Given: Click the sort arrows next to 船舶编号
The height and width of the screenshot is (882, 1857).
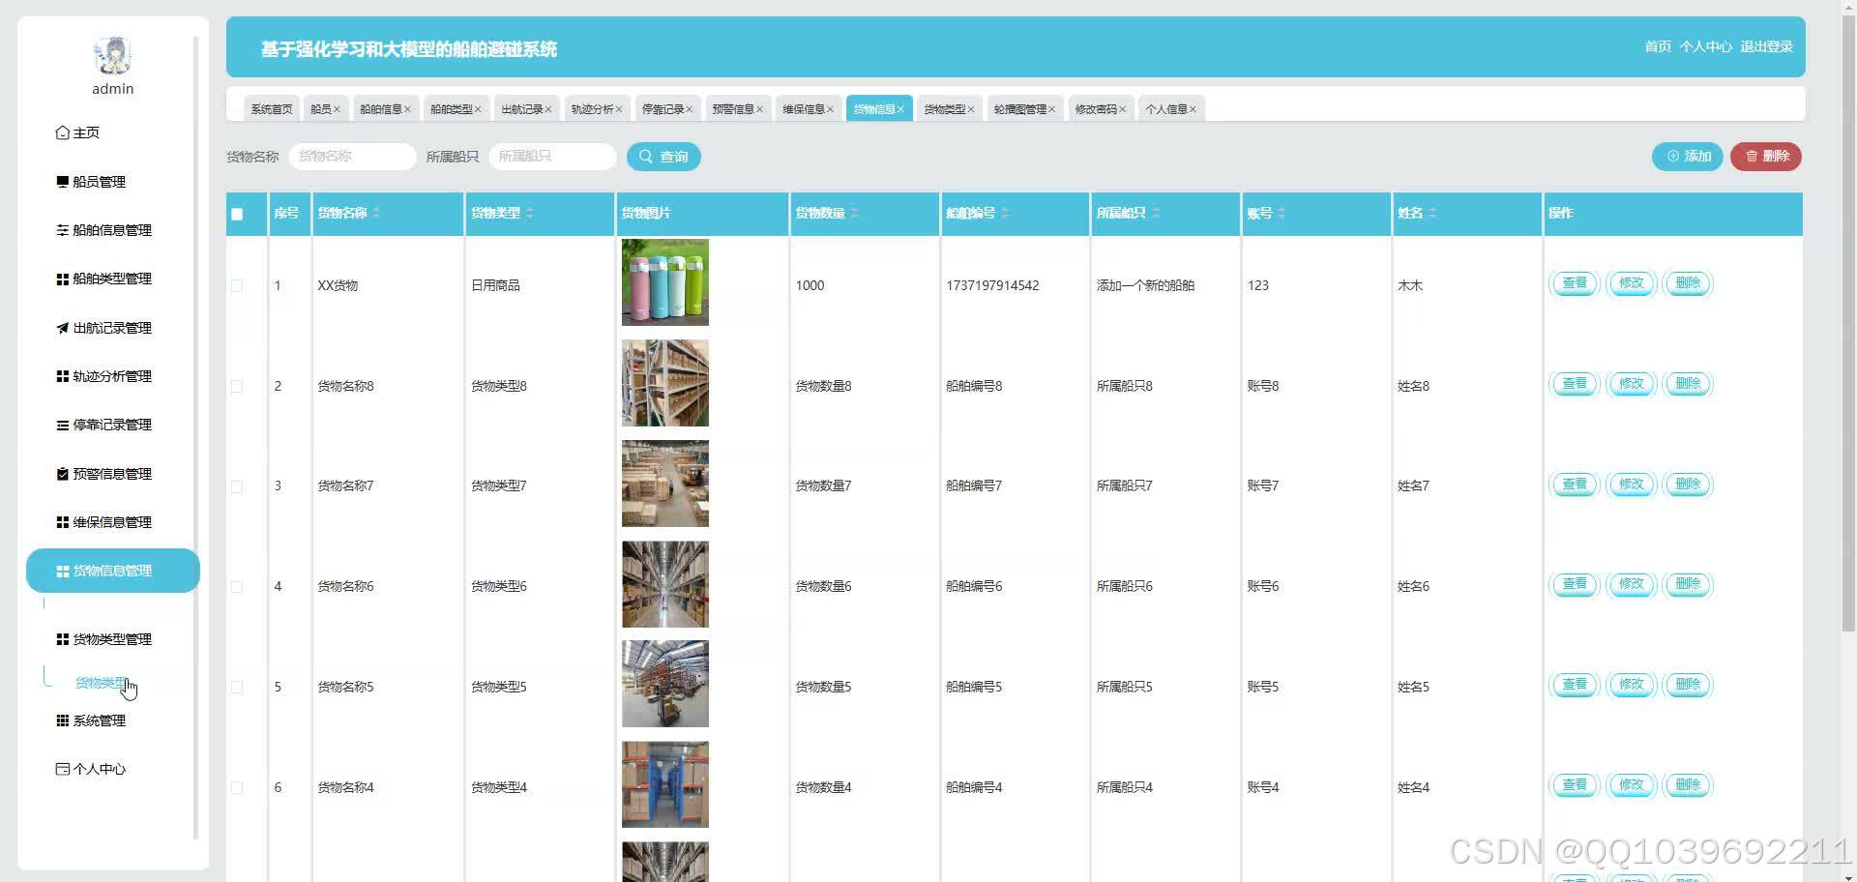Looking at the screenshot, I should (1005, 213).
